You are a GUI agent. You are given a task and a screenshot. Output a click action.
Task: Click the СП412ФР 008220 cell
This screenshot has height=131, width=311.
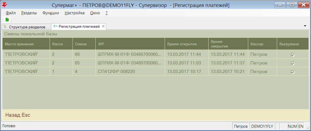pos(130,72)
